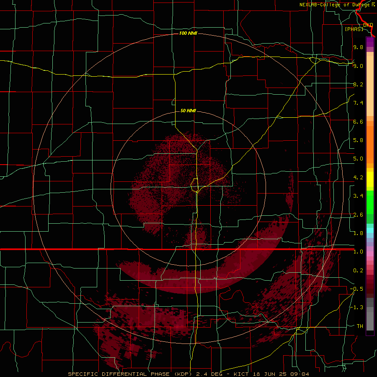
Task: Click the "TH" threshold label on scale
Action: 360,326
